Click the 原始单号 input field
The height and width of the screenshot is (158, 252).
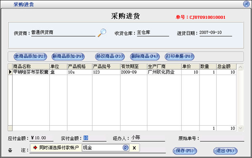click(x=222, y=138)
